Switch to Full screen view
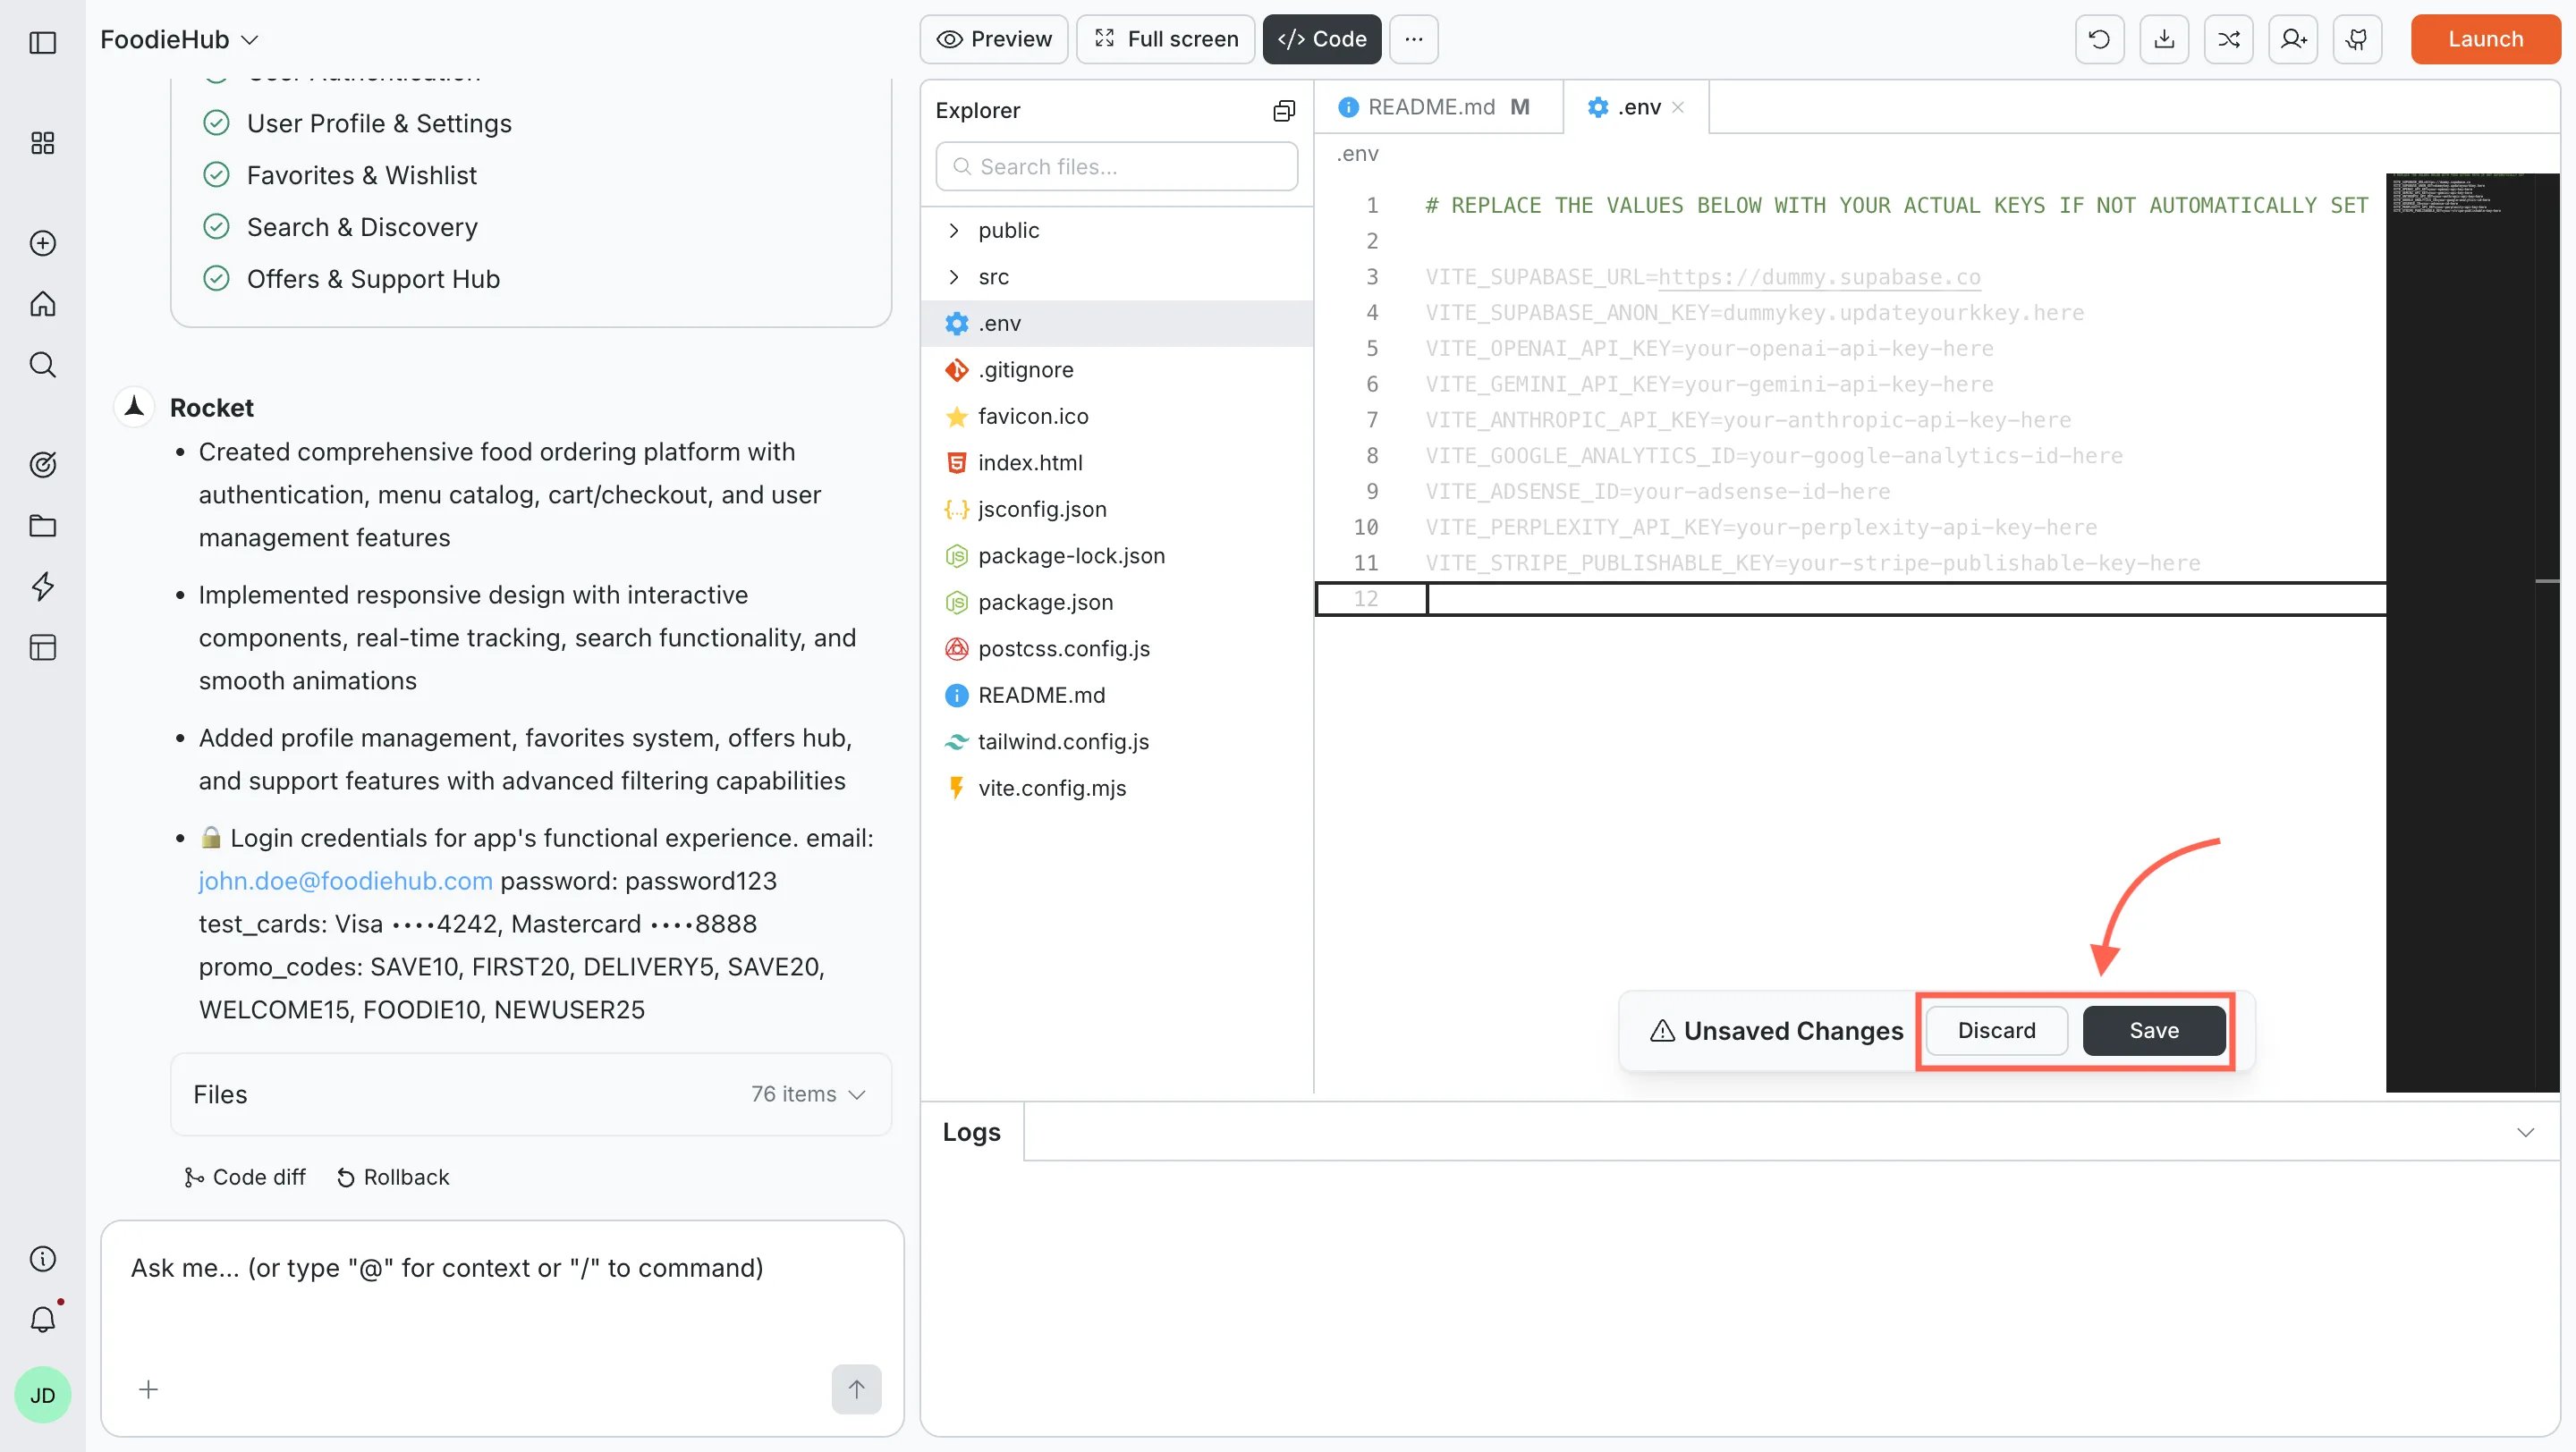Screen dimensions: 2576x1452 click(x=1165, y=39)
